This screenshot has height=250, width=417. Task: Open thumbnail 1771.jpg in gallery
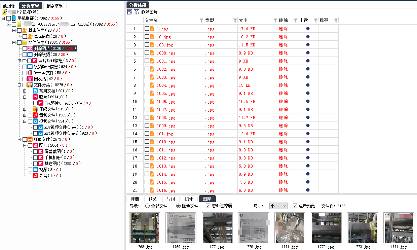(x=290, y=228)
